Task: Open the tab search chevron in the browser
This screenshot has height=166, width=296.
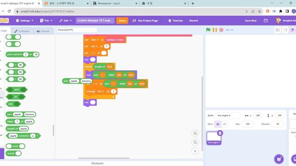Action: pos(272,3)
